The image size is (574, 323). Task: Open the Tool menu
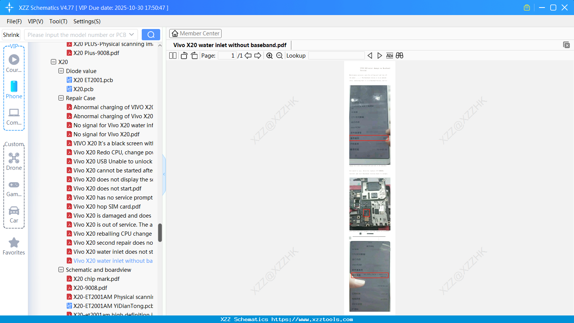58,21
